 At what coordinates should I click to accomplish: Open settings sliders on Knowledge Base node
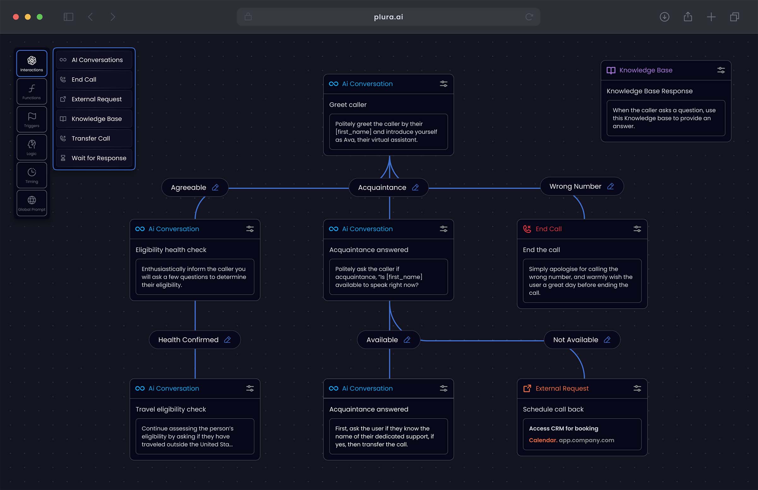pos(721,70)
